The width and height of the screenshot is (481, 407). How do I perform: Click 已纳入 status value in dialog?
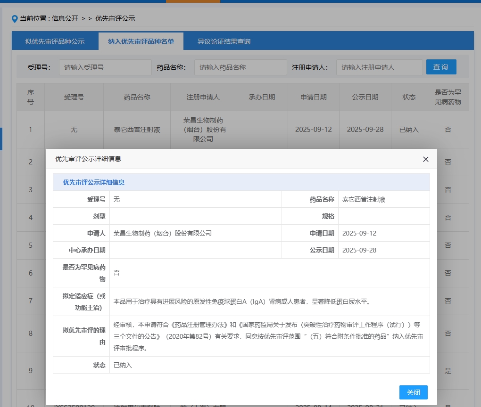[123, 365]
